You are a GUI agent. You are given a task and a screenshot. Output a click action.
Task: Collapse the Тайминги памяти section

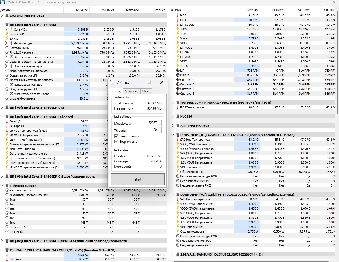[x=2, y=186]
